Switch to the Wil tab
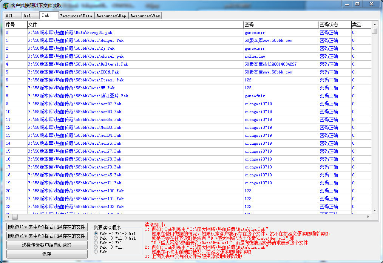Image resolution: width=383 pixels, height=263 pixels. pos(12,15)
